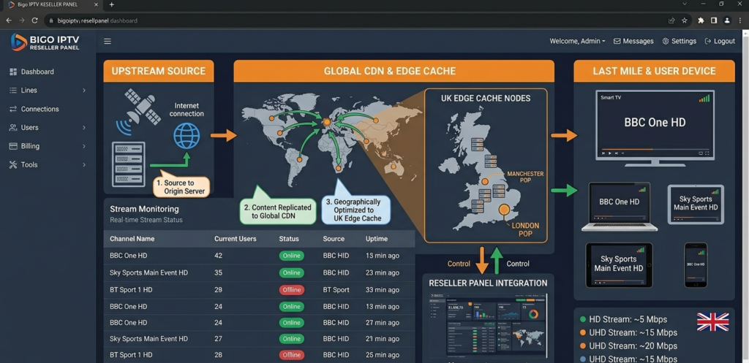Viewport: 749px width, 363px height.
Task: Click the Offline badge in the 33 min ago row
Action: (291, 289)
